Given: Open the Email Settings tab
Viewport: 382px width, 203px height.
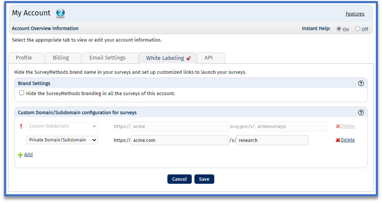Looking at the screenshot, I should point(110,58).
